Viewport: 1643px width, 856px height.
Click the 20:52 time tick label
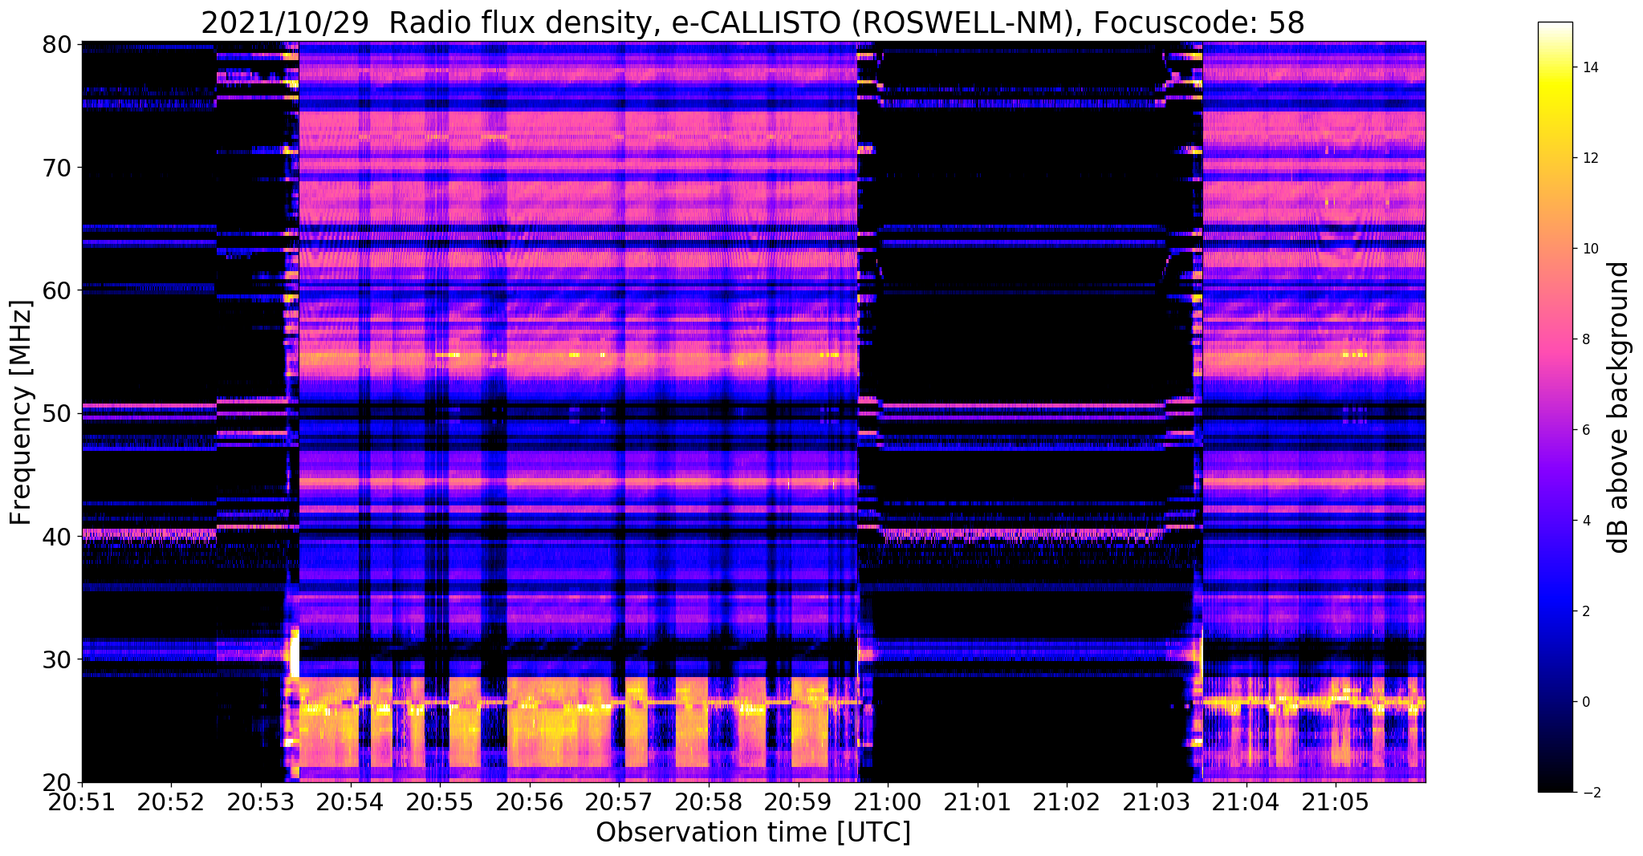click(x=171, y=801)
